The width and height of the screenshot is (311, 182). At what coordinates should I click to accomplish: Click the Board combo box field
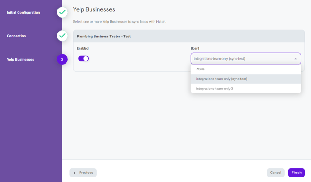click(x=240, y=59)
